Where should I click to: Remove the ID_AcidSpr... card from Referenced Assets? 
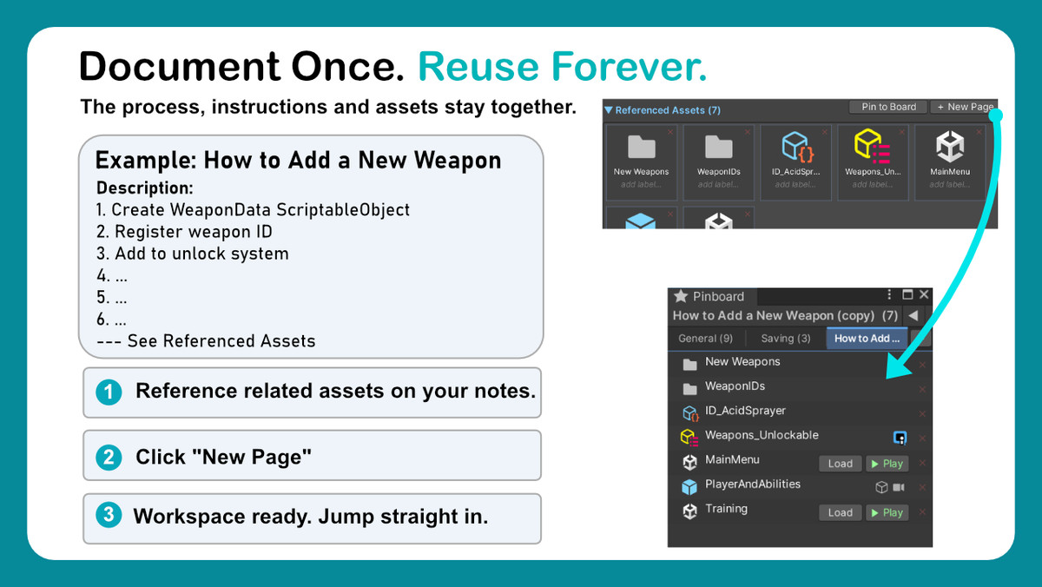[x=825, y=132]
